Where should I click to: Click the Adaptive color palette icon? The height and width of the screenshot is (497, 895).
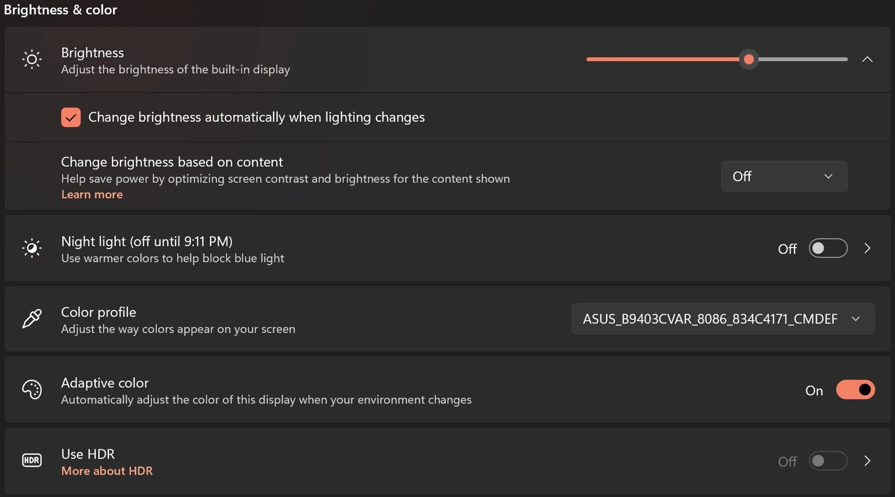pos(32,390)
